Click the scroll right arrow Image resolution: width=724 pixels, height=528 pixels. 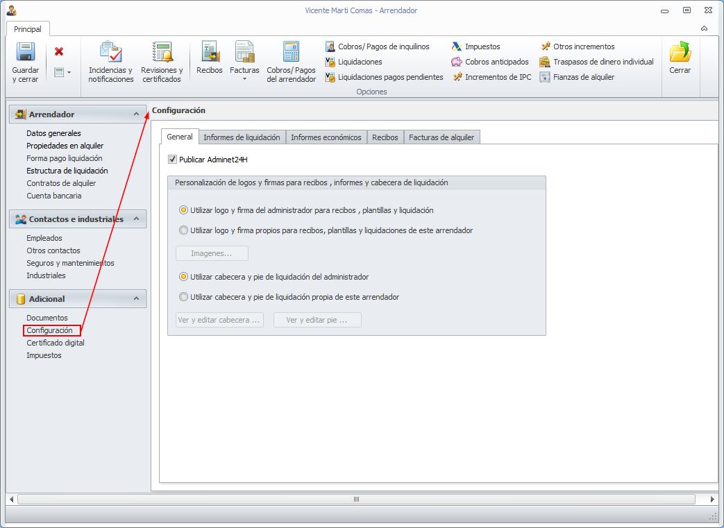click(x=712, y=500)
